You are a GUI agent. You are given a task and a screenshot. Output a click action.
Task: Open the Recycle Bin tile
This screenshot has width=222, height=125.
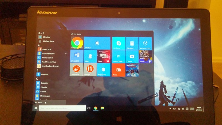point(104,70)
